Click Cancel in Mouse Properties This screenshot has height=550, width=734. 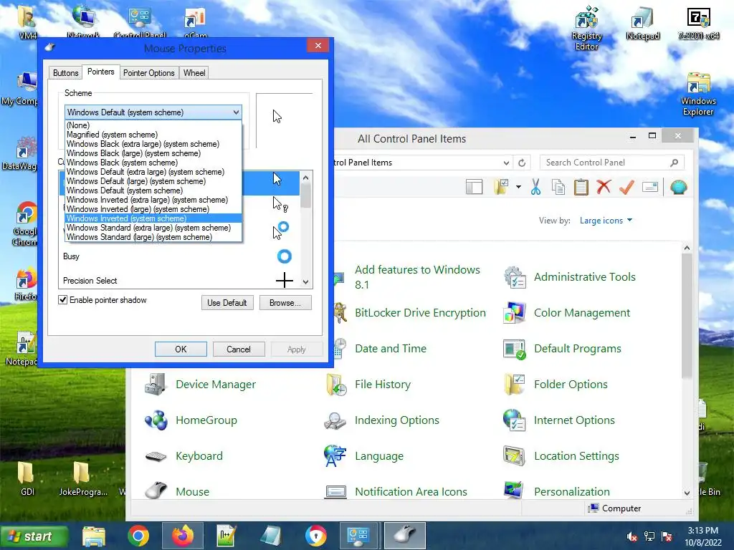239,349
